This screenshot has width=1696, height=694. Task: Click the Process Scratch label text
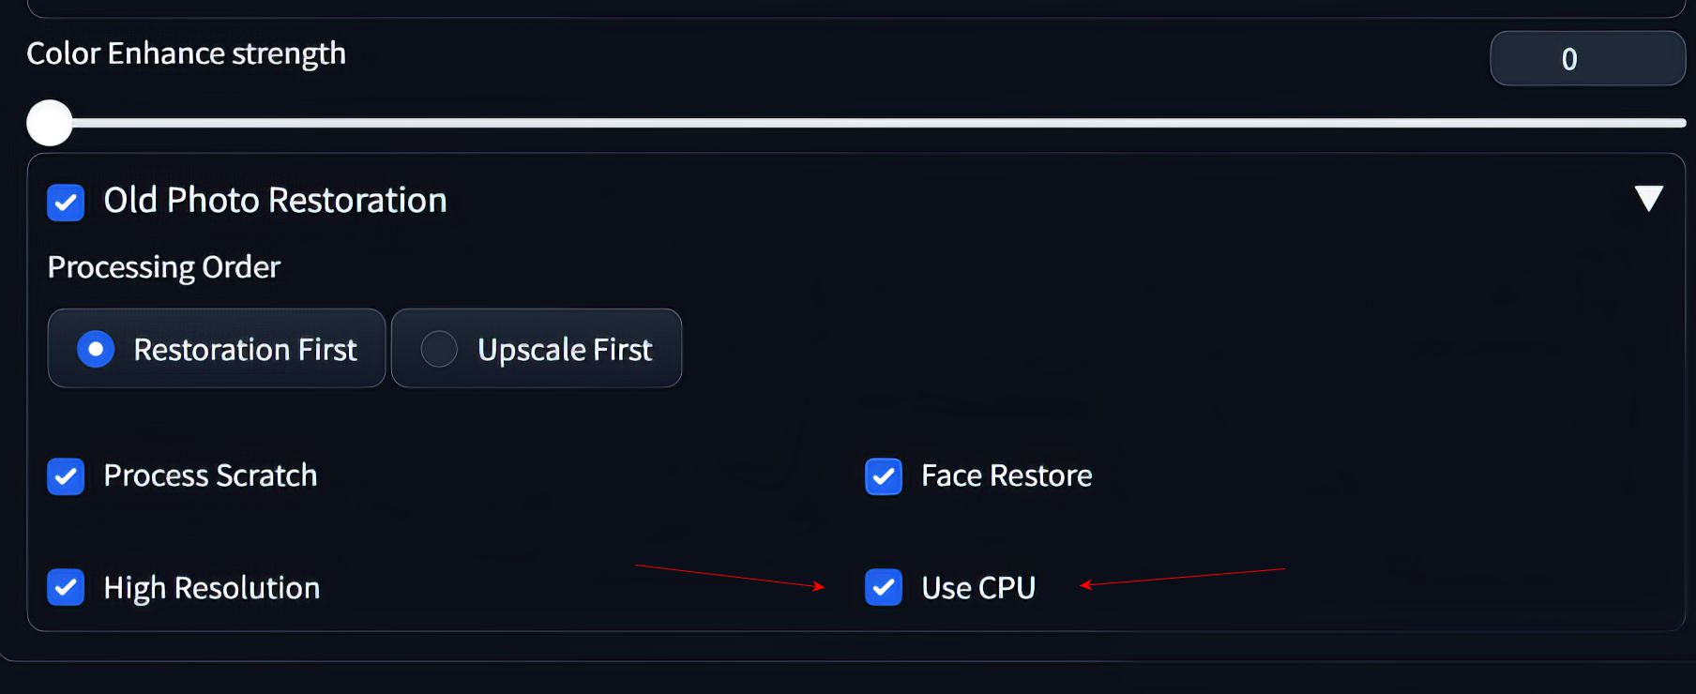[x=210, y=475]
